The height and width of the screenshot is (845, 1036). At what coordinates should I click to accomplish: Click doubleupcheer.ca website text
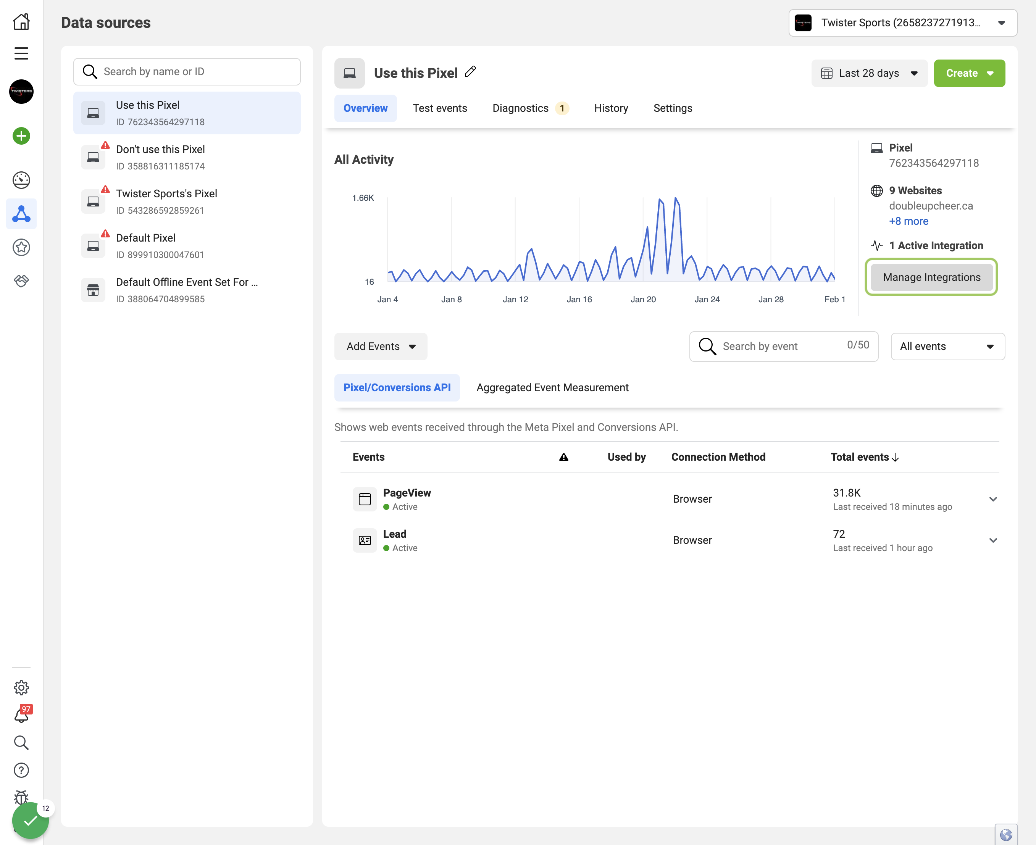[931, 206]
